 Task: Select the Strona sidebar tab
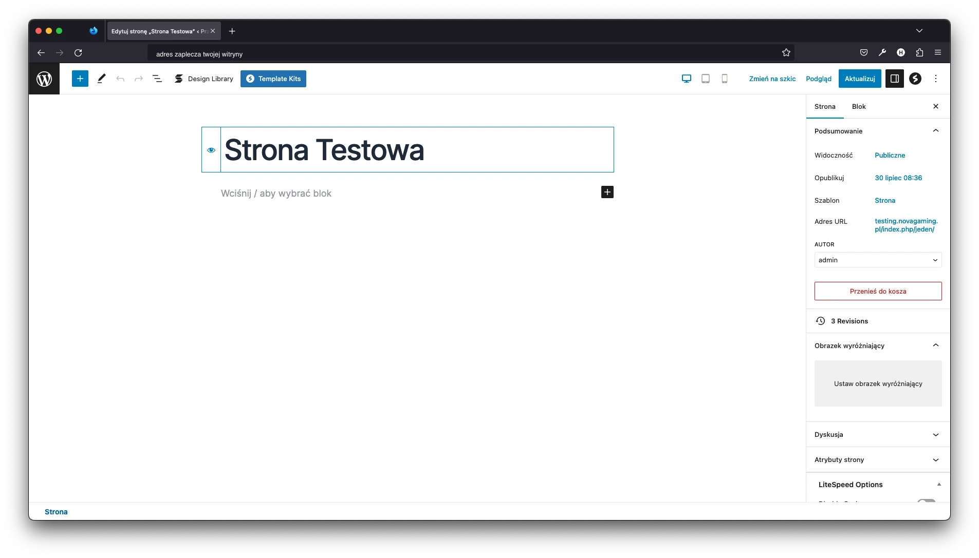[x=825, y=106]
